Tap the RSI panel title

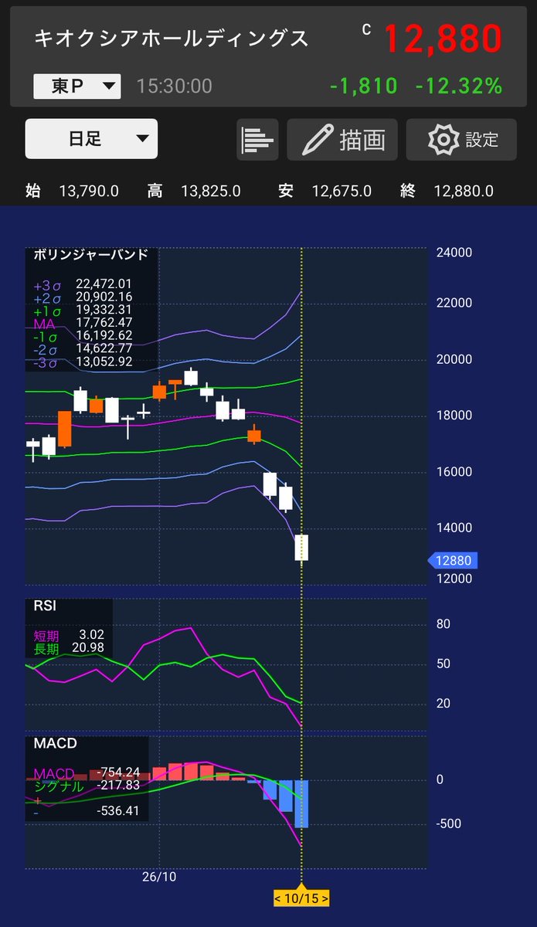point(45,606)
